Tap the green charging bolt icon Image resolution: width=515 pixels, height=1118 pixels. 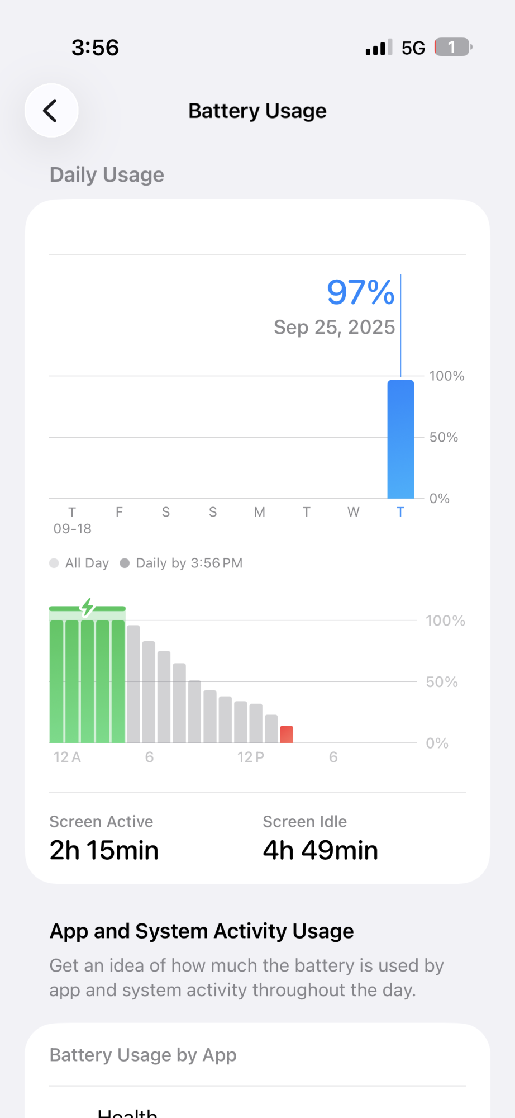[87, 607]
